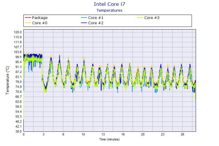Click the 3 minute x-axis tick label
Screen dimensions: 219x146
pos(43,135)
